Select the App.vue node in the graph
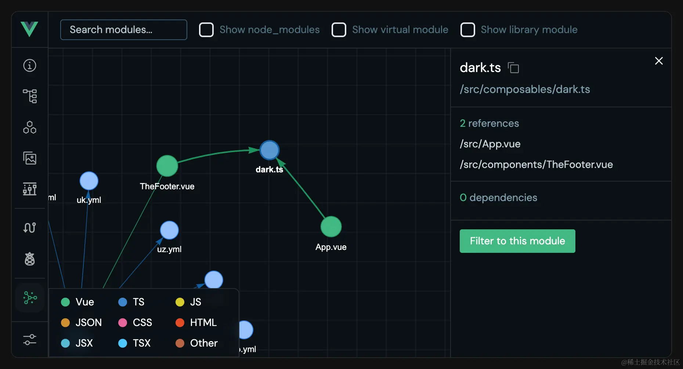The height and width of the screenshot is (369, 683). pyautogui.click(x=331, y=226)
